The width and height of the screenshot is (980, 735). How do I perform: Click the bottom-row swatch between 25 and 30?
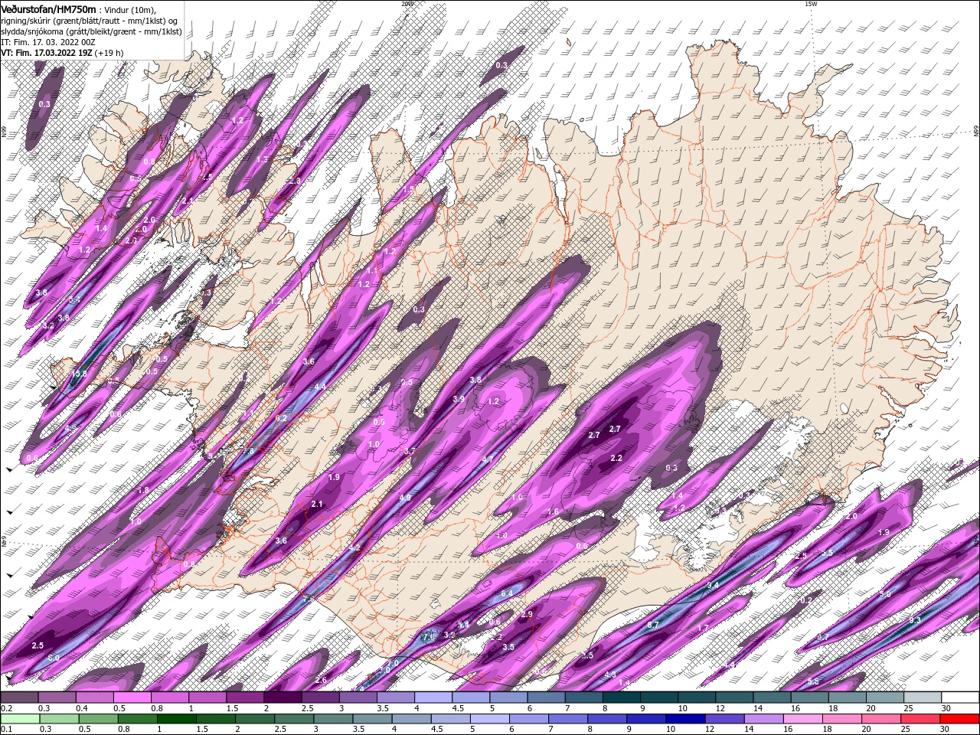(919, 718)
